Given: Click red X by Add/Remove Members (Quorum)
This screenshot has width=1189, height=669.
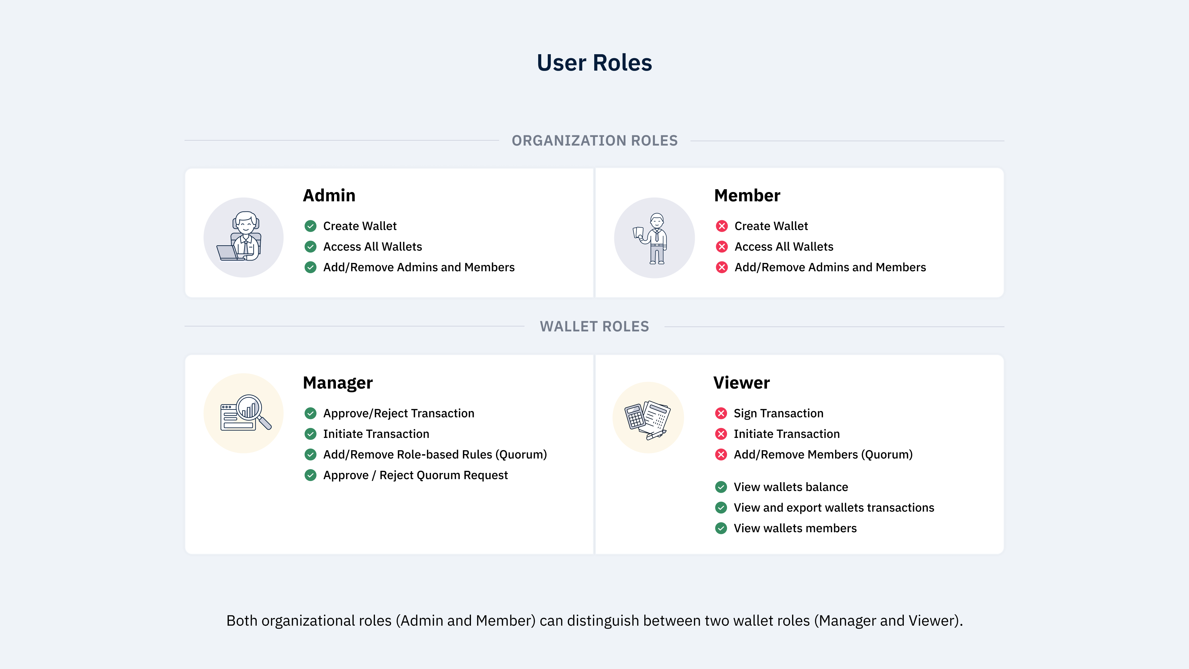Looking at the screenshot, I should pyautogui.click(x=721, y=455).
